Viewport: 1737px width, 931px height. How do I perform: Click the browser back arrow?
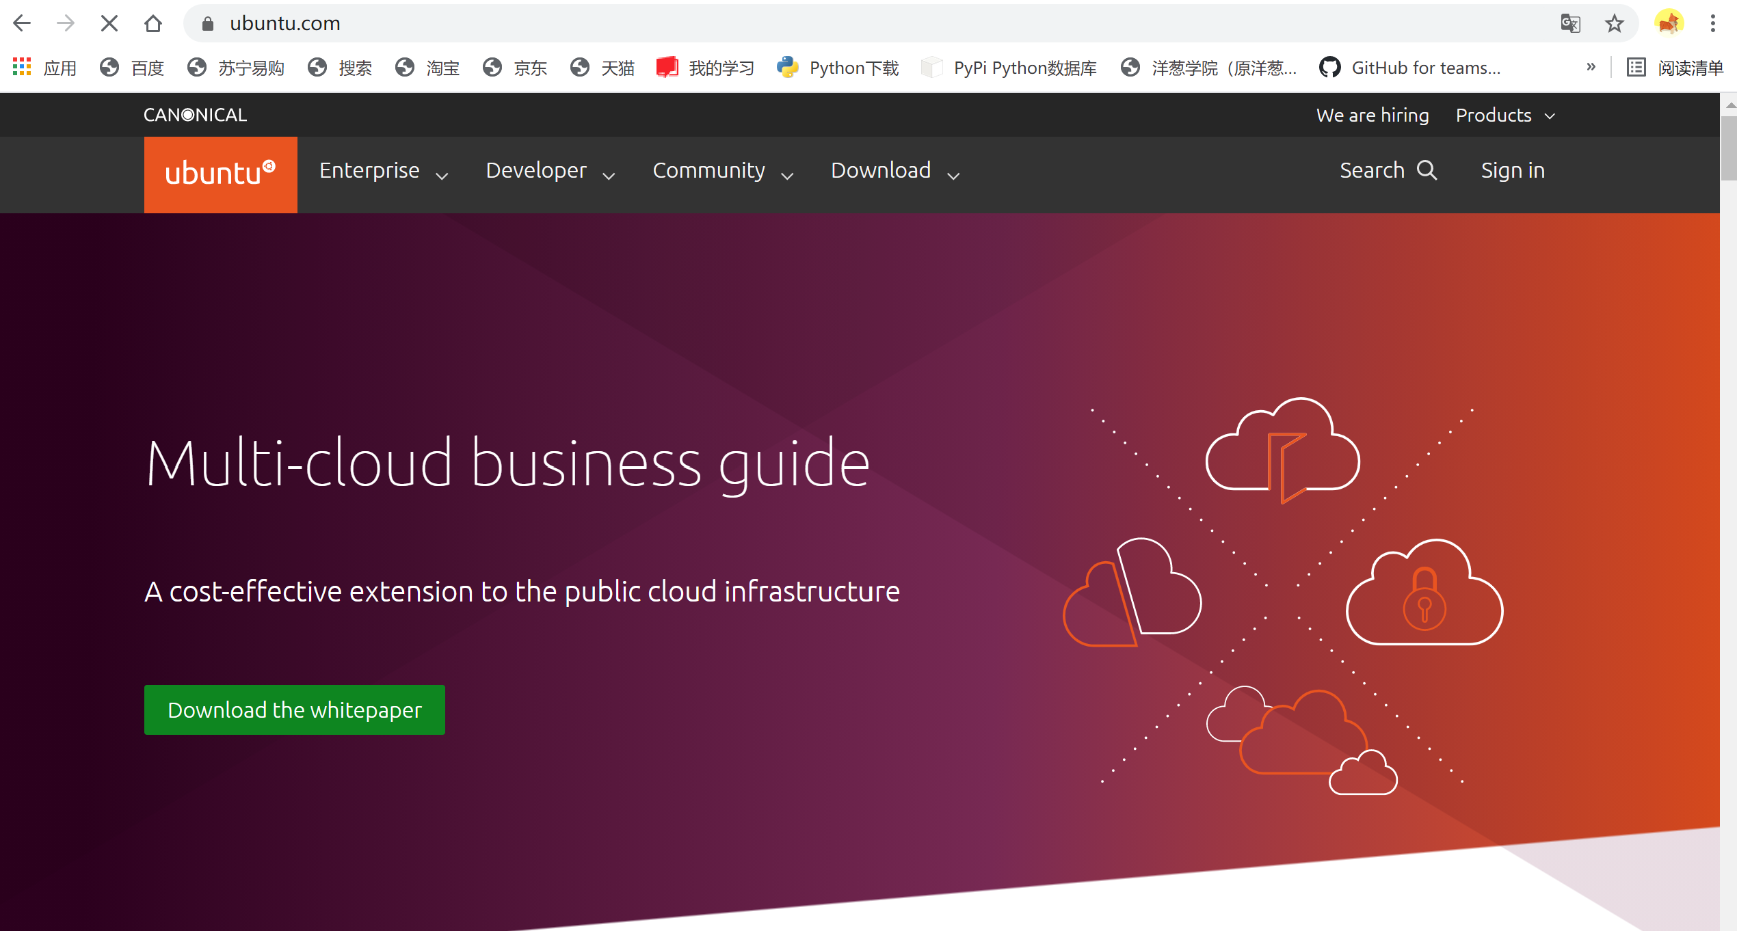(x=22, y=23)
